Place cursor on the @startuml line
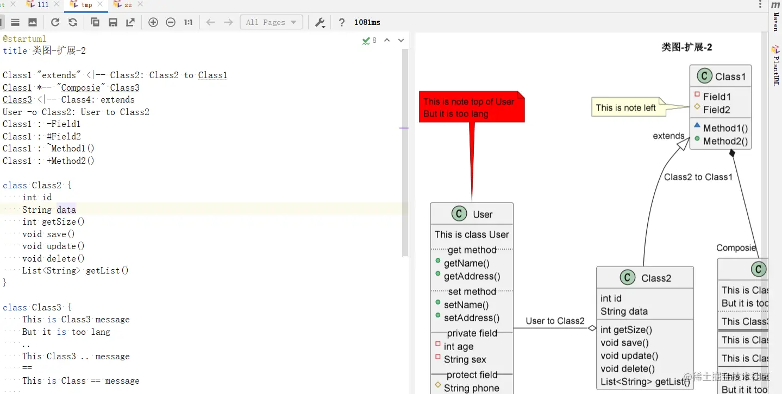 (x=24, y=39)
